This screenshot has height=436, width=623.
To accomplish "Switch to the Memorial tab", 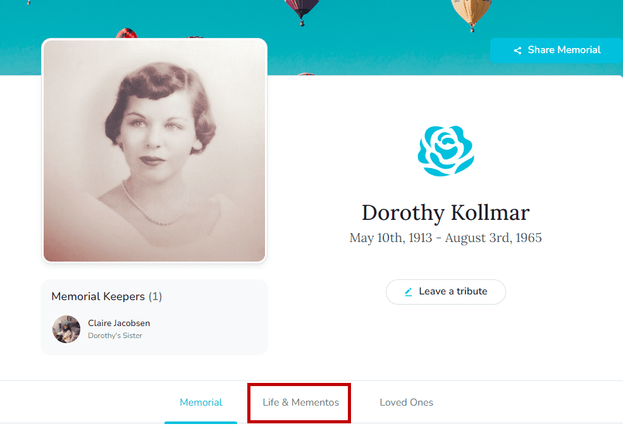I will tap(201, 403).
